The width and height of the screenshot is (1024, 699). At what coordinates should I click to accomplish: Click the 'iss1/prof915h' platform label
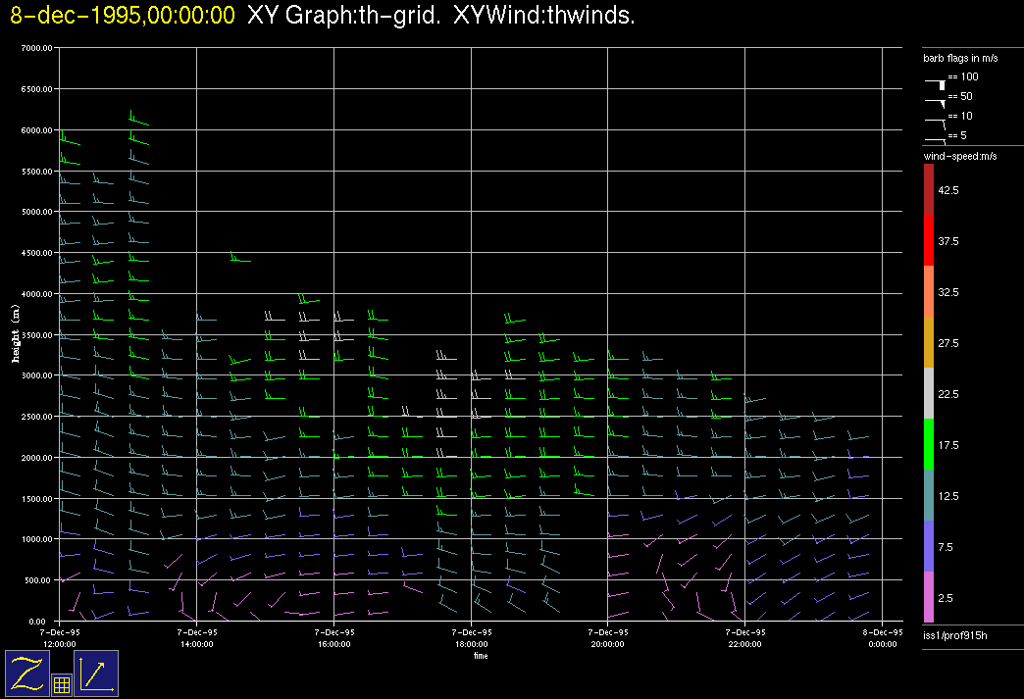[x=955, y=637]
